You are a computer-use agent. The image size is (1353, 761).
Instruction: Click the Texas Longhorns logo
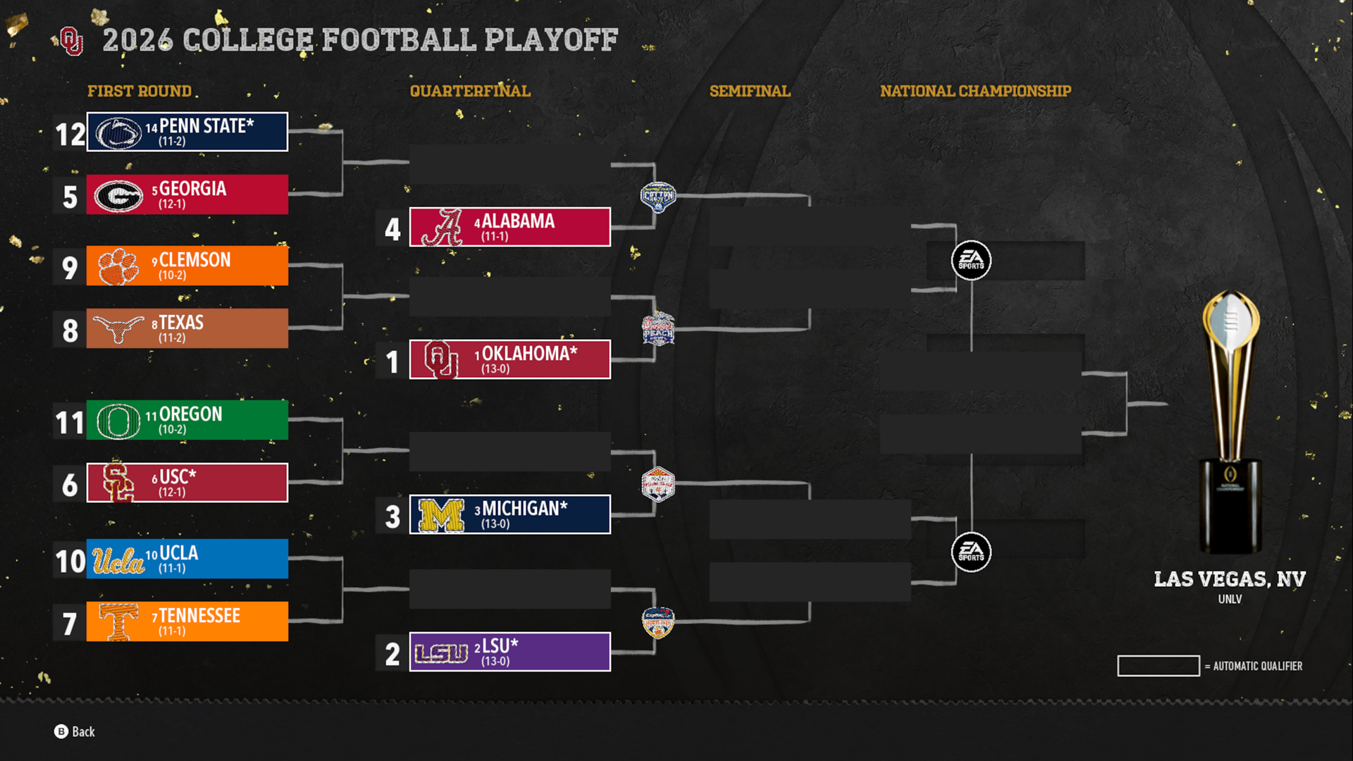[x=118, y=328]
